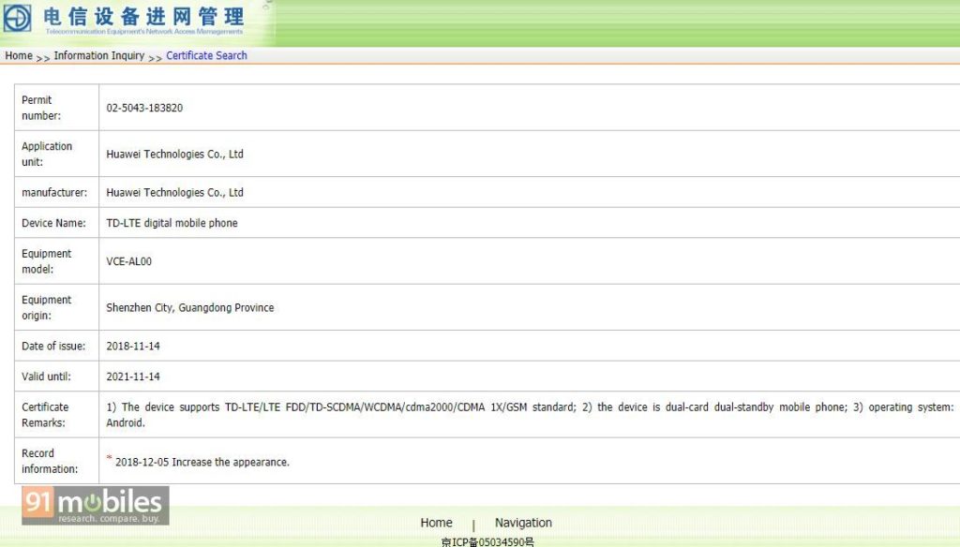Click the Record information label
The height and width of the screenshot is (547, 960).
click(50, 461)
